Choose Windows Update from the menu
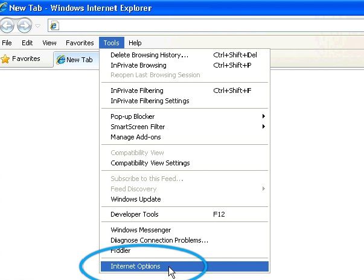Viewport: 364px width, 280px height. point(185,199)
